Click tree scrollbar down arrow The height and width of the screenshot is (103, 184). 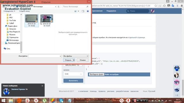[x=21, y=52]
